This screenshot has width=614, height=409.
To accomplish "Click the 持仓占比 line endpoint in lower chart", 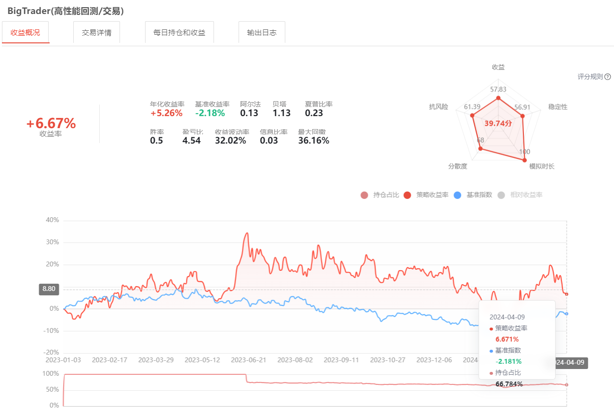I will pyautogui.click(x=567, y=385).
